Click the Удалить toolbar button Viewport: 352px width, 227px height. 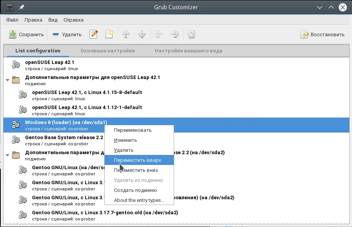tap(67, 34)
